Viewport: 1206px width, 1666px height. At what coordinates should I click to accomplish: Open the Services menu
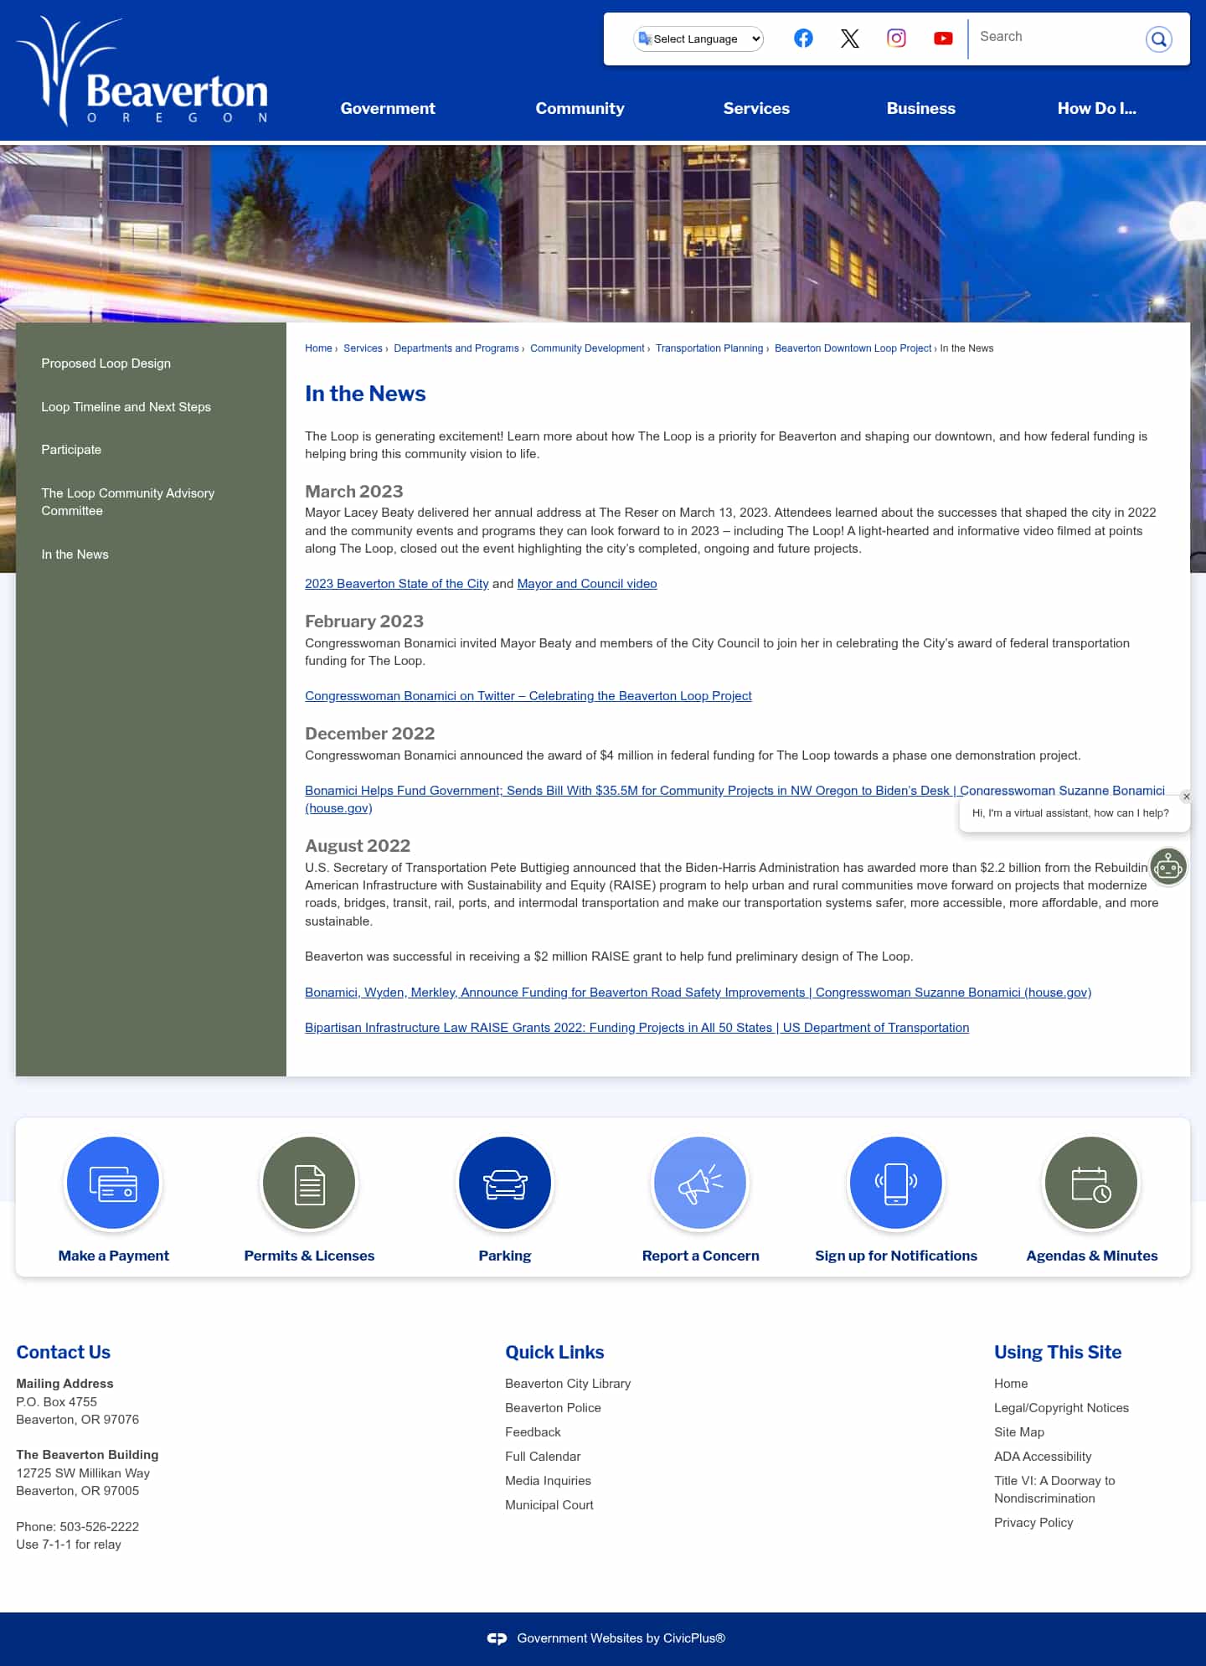tap(756, 108)
